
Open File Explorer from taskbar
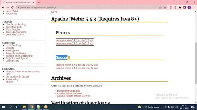click(x=25, y=107)
